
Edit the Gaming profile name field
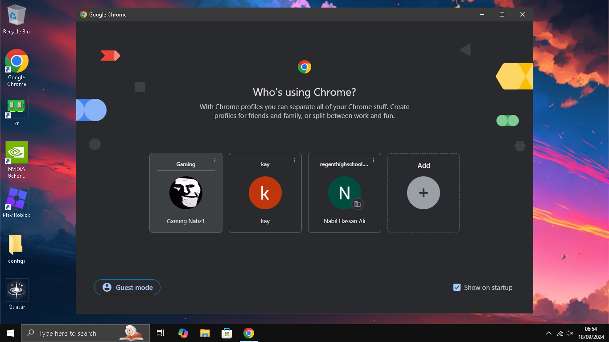186,164
